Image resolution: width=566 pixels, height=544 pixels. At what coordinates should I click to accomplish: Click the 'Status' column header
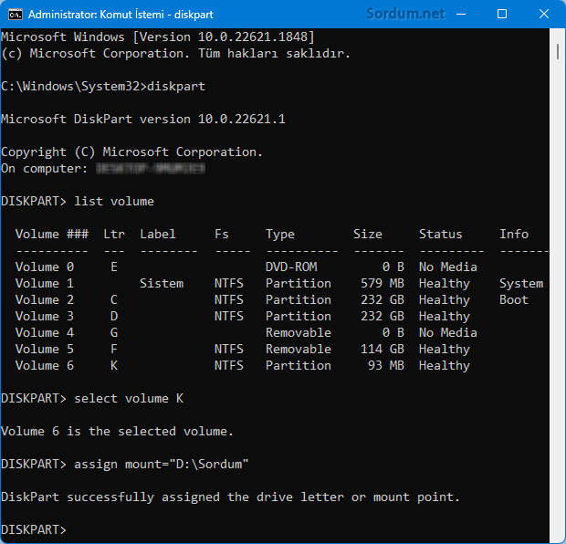tap(440, 234)
